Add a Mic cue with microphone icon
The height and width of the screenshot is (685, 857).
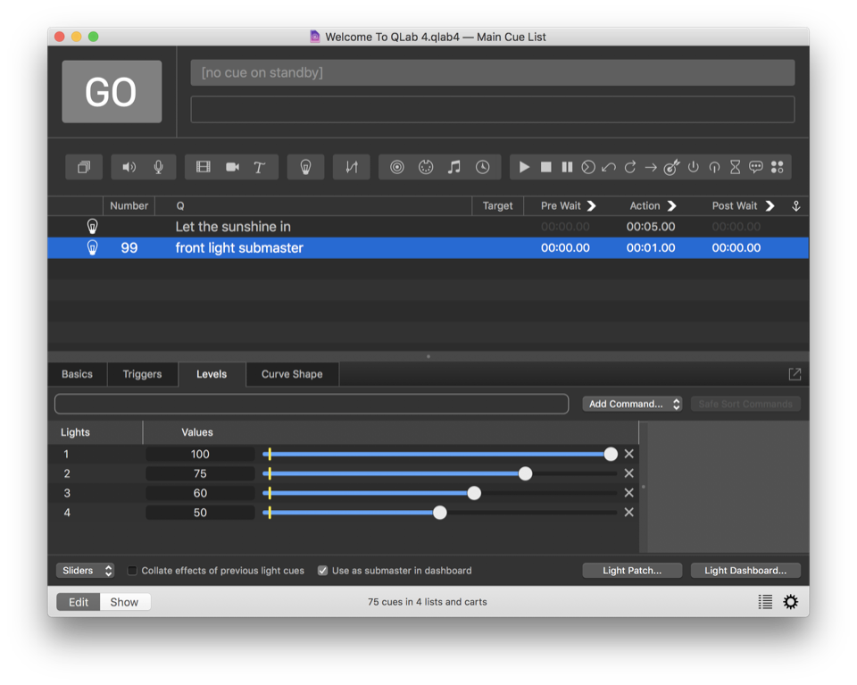[x=158, y=167]
